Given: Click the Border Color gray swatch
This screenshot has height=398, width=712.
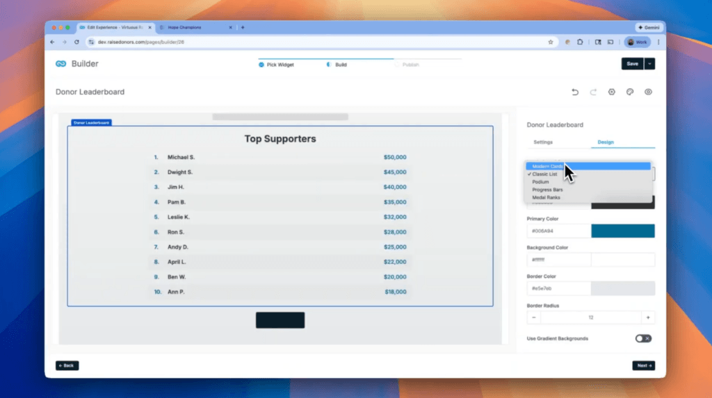Looking at the screenshot, I should [622, 288].
